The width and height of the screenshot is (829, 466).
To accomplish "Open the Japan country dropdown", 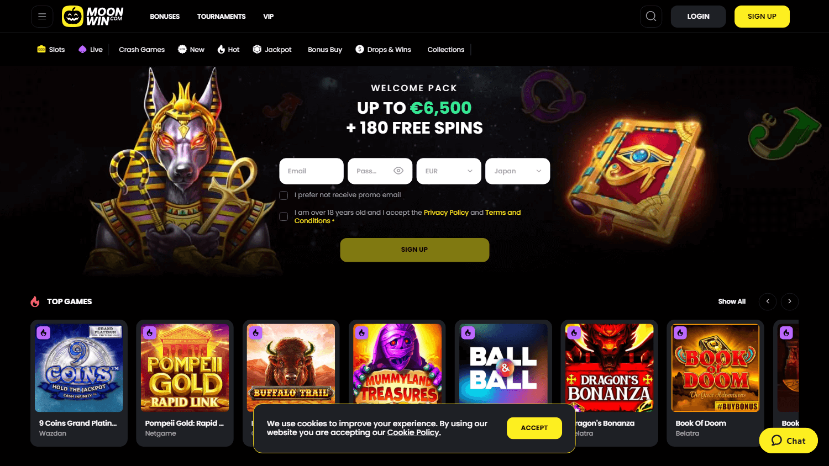I will tap(518, 171).
